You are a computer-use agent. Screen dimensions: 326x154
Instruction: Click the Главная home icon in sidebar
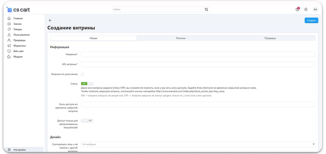[x=9, y=18]
